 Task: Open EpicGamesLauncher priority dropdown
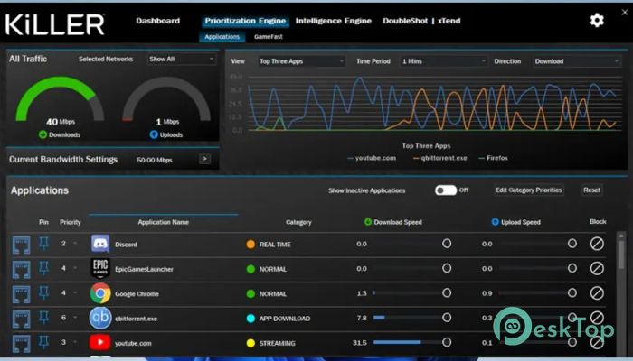[75, 268]
